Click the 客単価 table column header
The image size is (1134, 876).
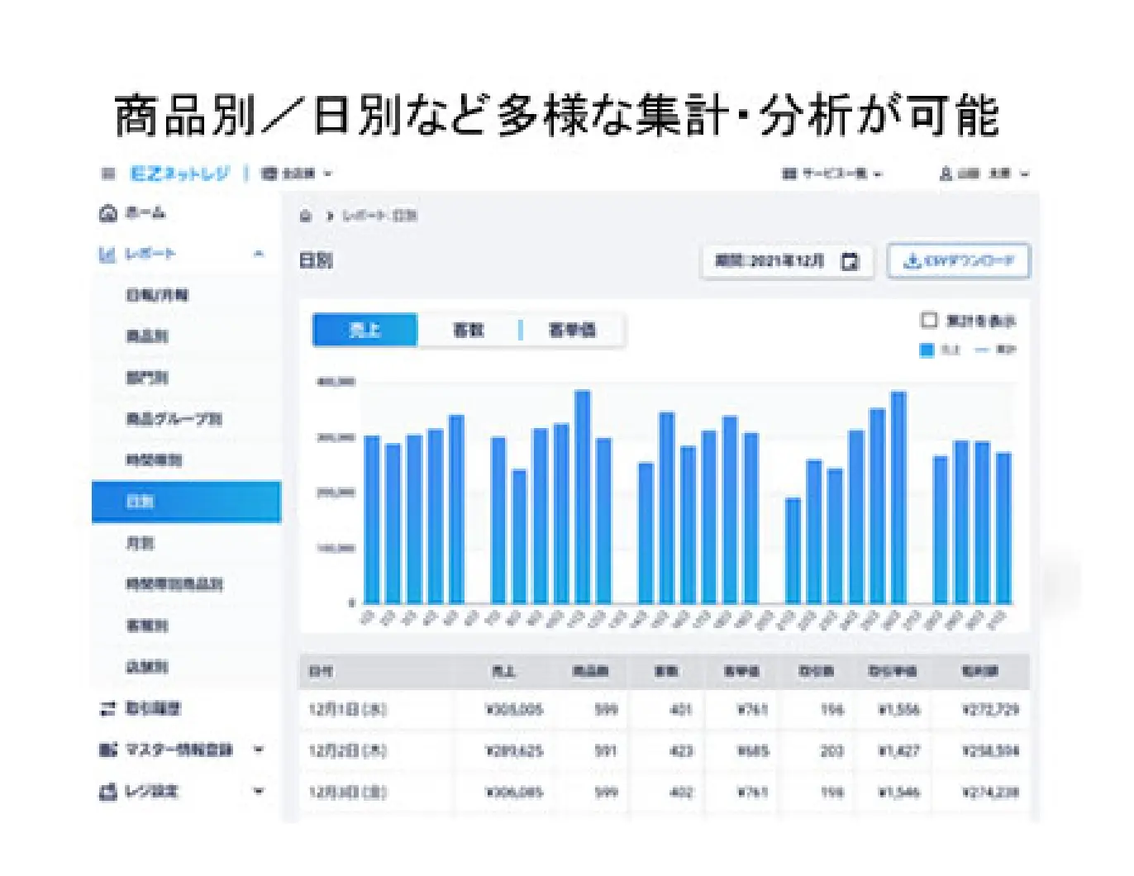point(741,672)
